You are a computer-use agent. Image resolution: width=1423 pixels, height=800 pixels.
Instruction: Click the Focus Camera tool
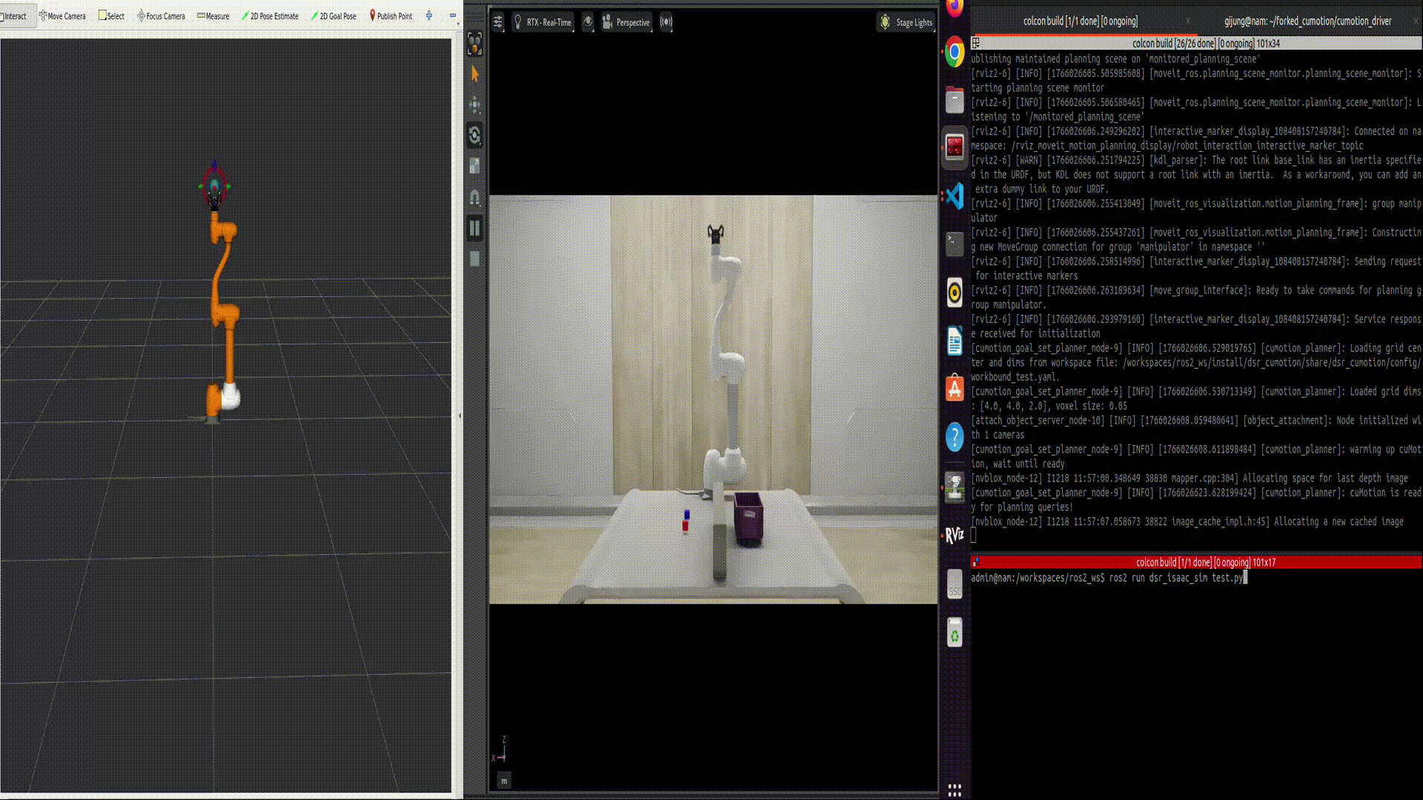(x=161, y=16)
